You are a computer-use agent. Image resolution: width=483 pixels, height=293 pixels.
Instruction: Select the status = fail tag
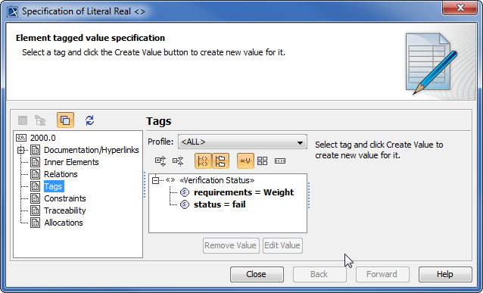pyautogui.click(x=220, y=204)
